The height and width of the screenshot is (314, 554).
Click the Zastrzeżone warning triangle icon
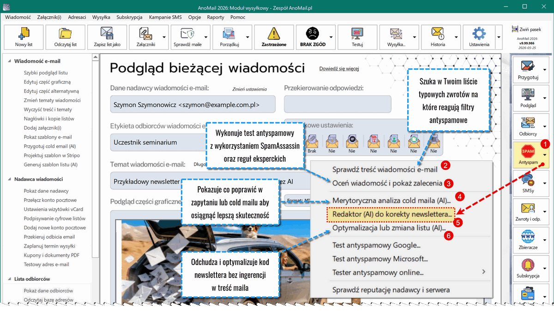[x=274, y=33]
